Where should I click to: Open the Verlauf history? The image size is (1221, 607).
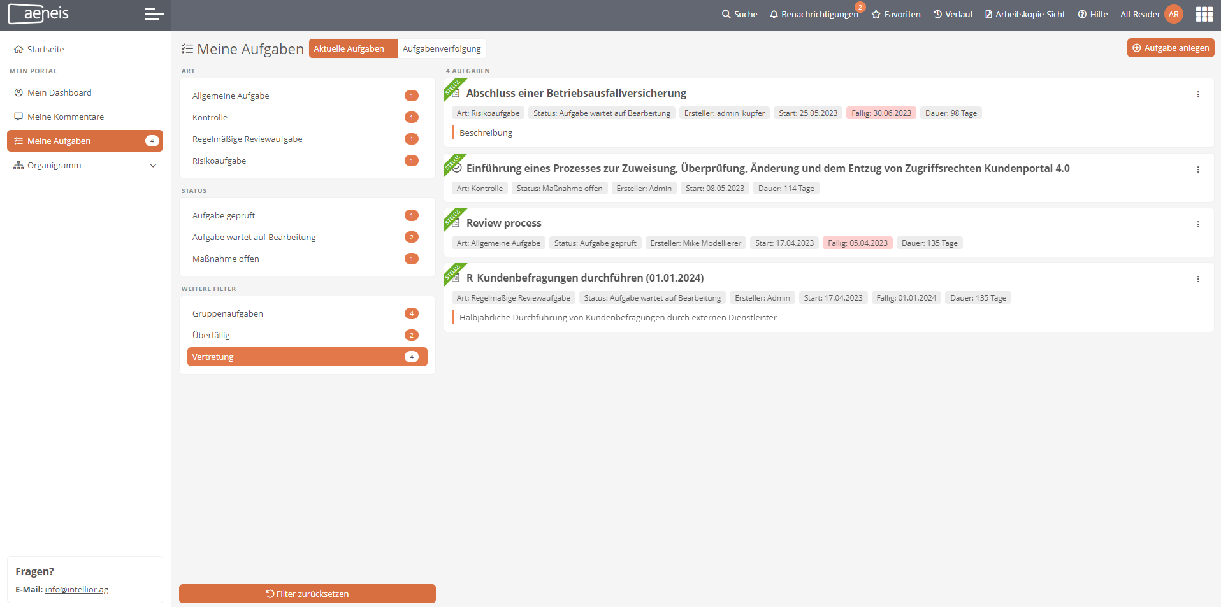[x=953, y=14]
